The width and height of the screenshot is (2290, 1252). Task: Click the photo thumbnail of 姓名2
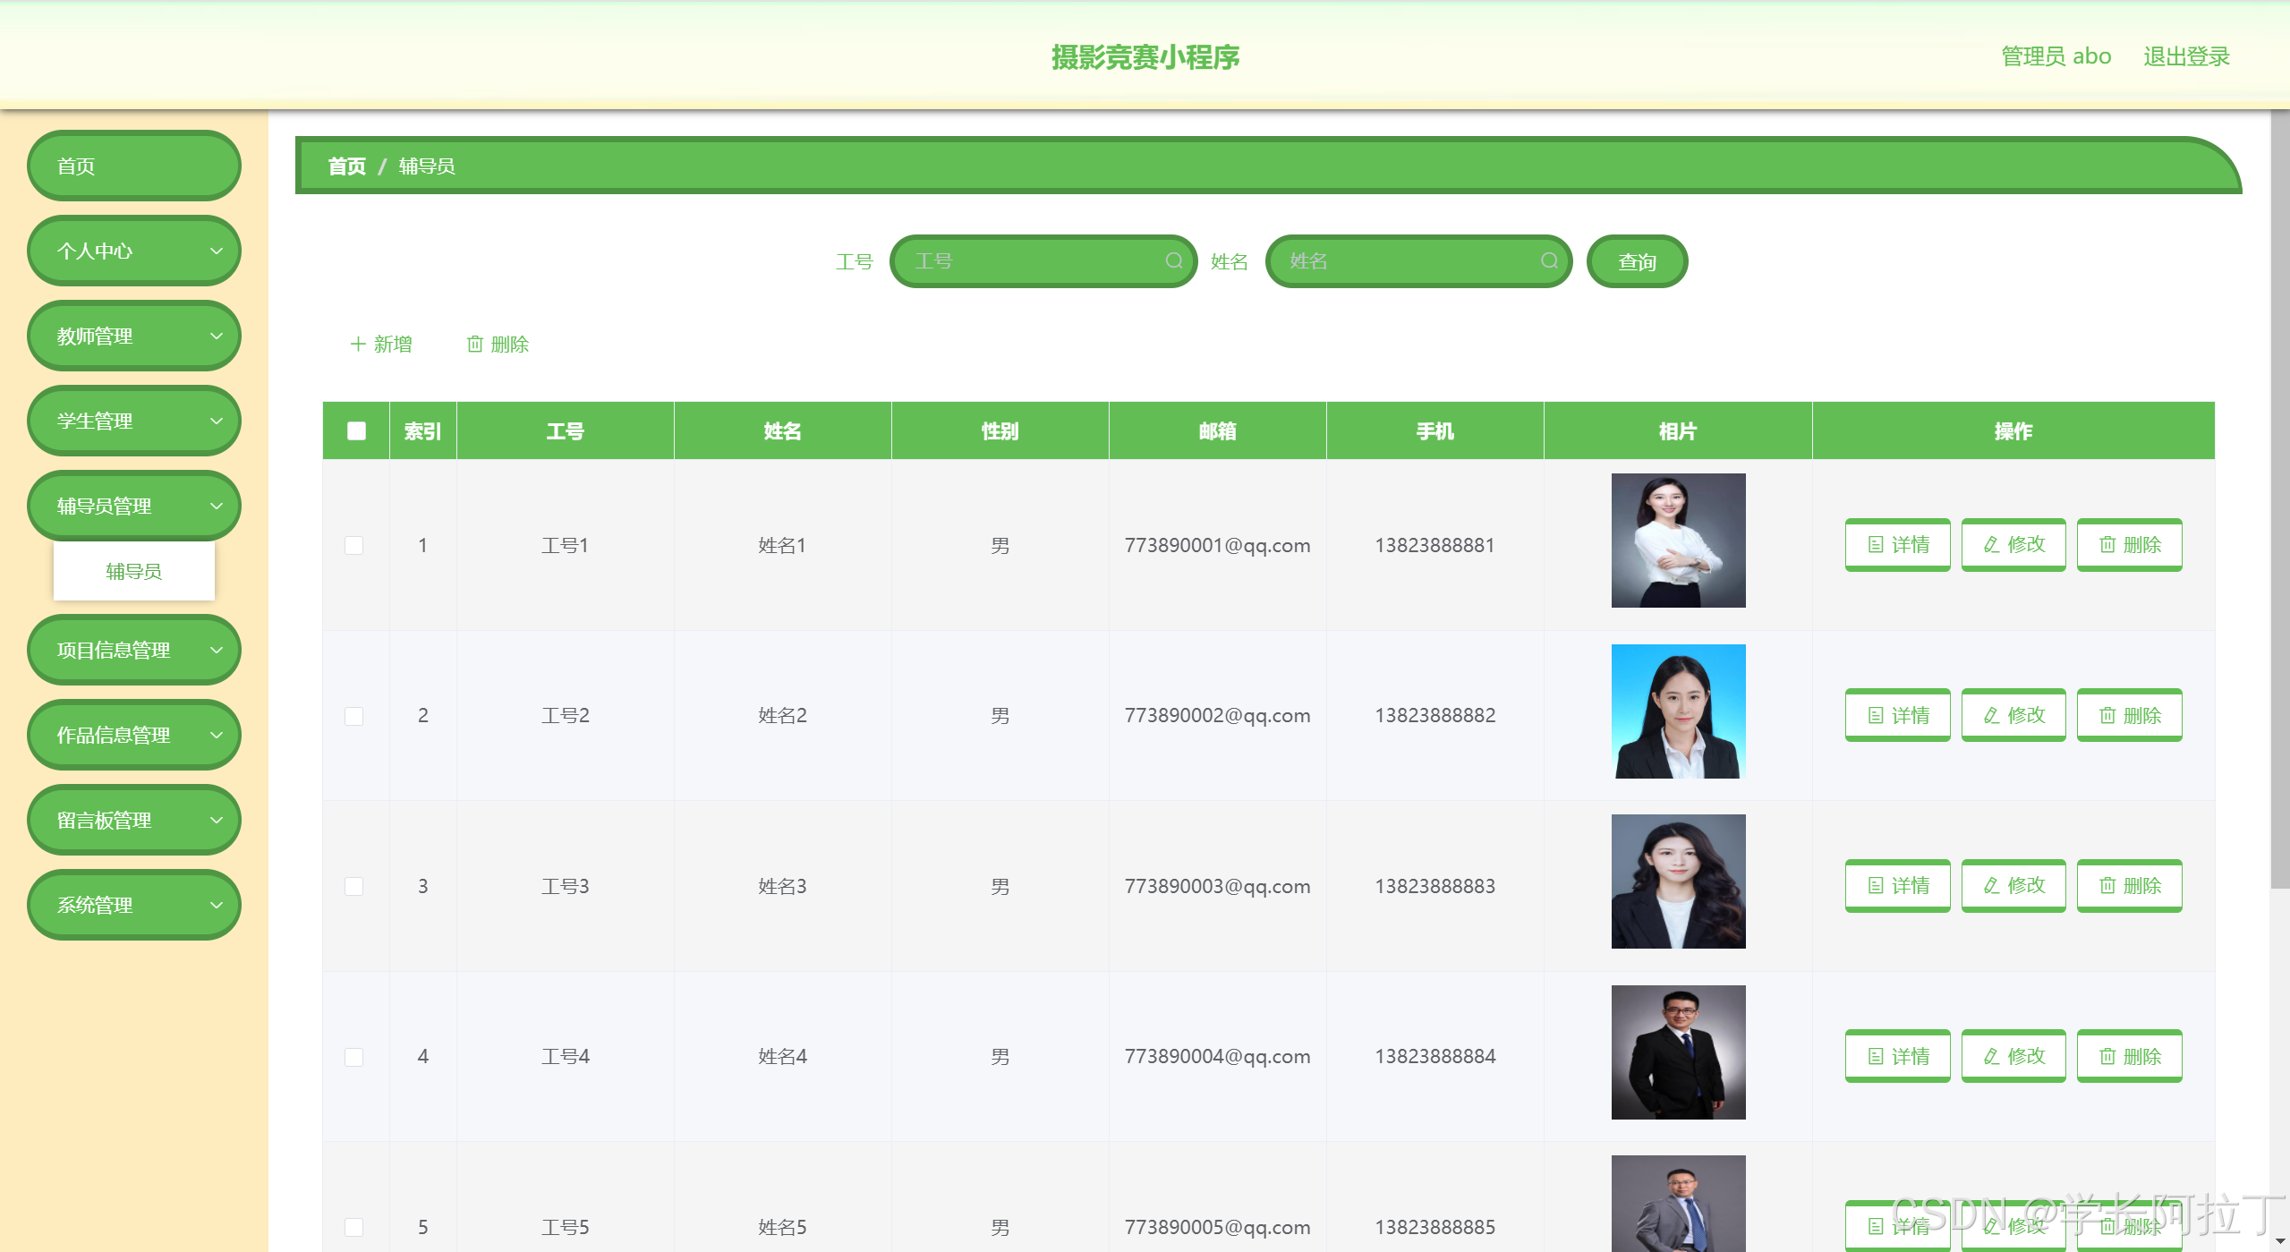coord(1678,711)
